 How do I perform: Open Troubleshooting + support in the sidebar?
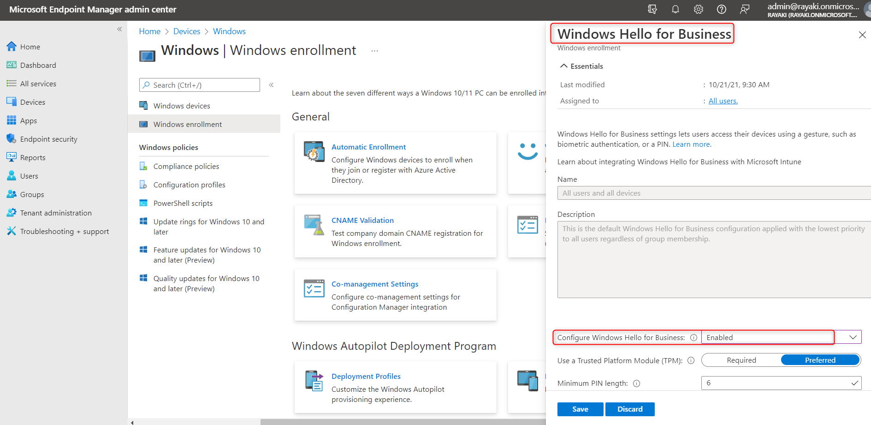(64, 231)
